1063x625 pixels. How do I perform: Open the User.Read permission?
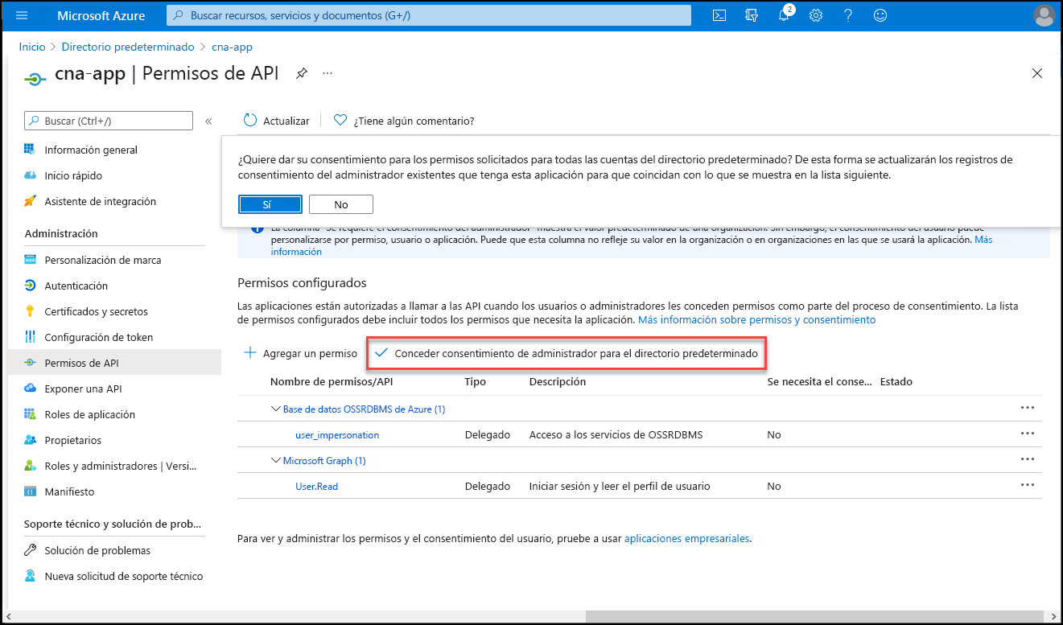[x=316, y=486]
